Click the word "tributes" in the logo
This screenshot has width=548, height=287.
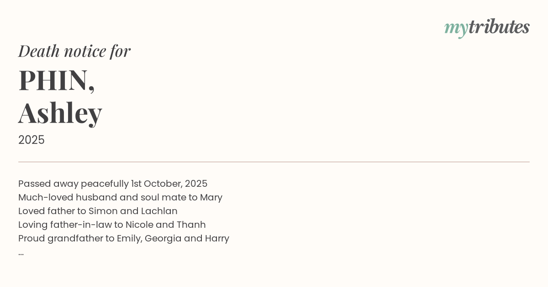[499, 27]
